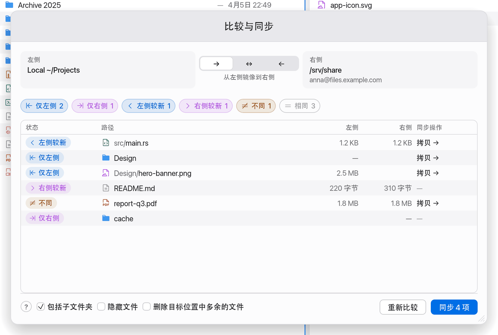This screenshot has height=335, width=498.
Task: Click the right side /srv/share panel
Action: 390,70
